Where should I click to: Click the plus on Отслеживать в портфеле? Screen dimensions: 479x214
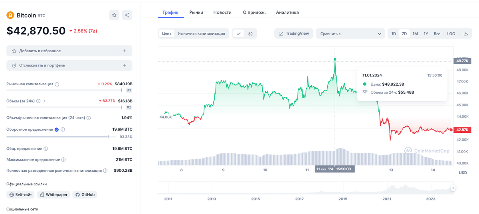tap(125, 65)
